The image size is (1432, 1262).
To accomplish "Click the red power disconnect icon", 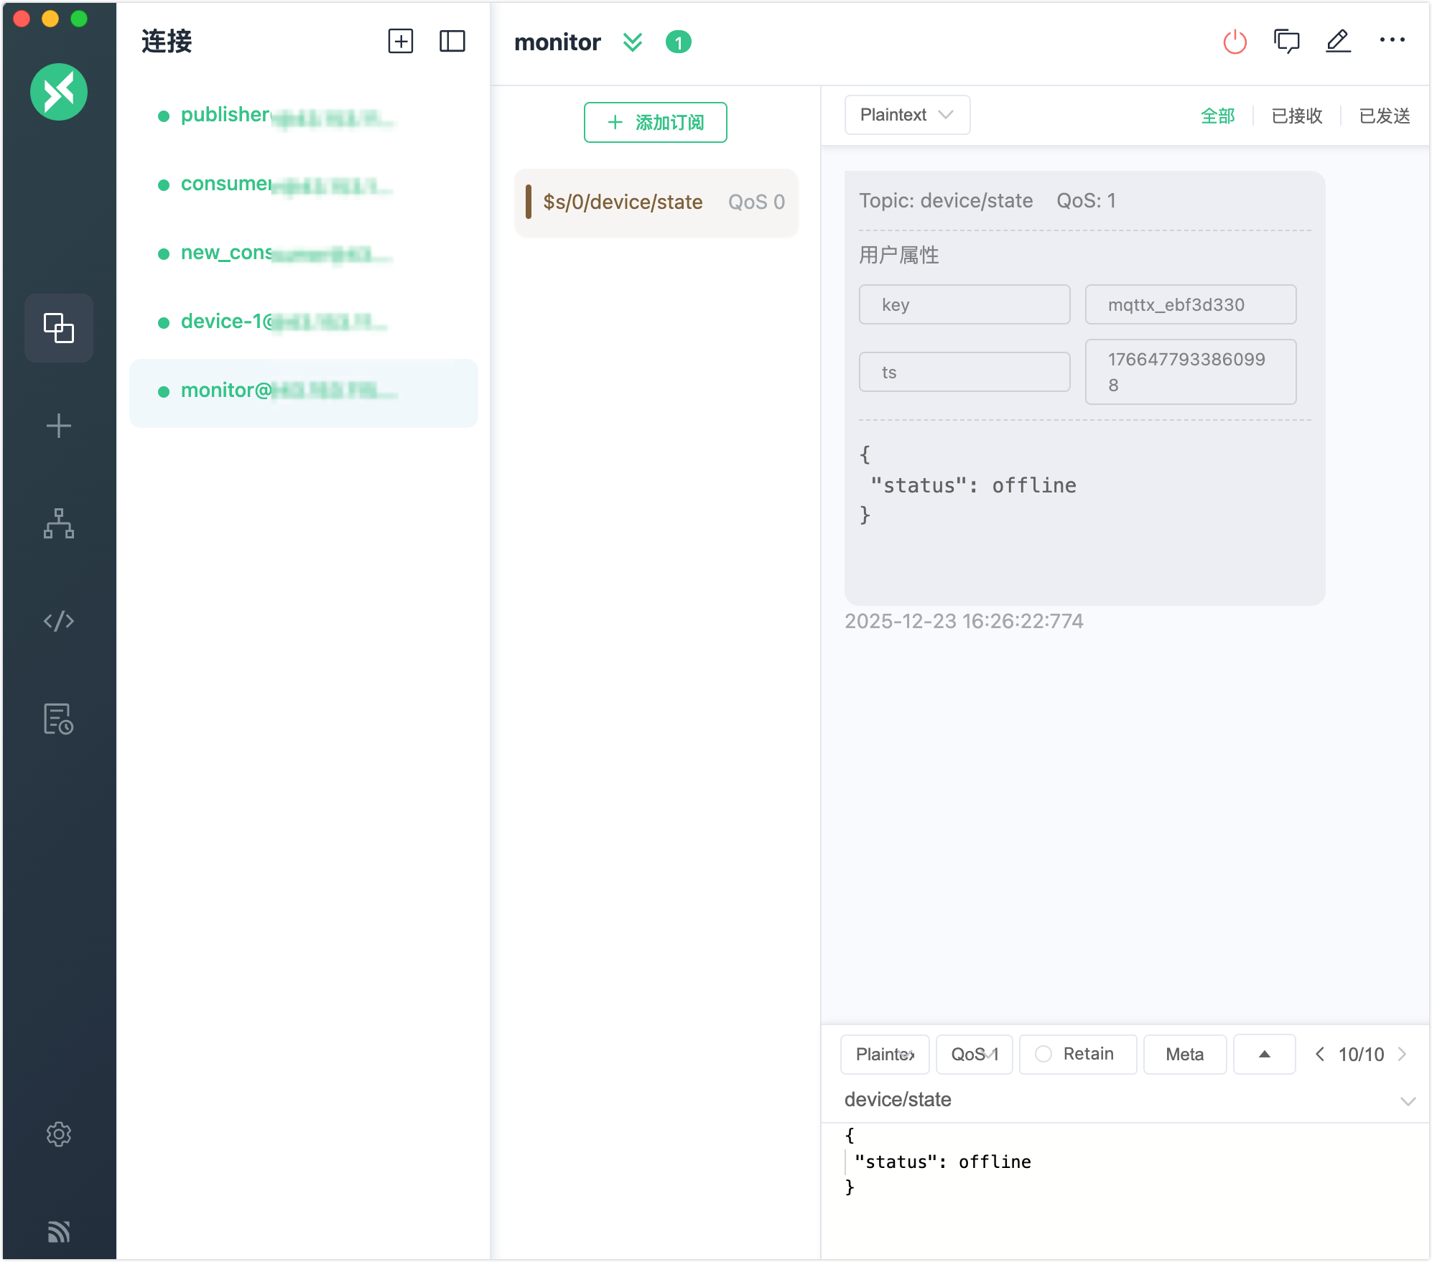I will click(x=1235, y=42).
